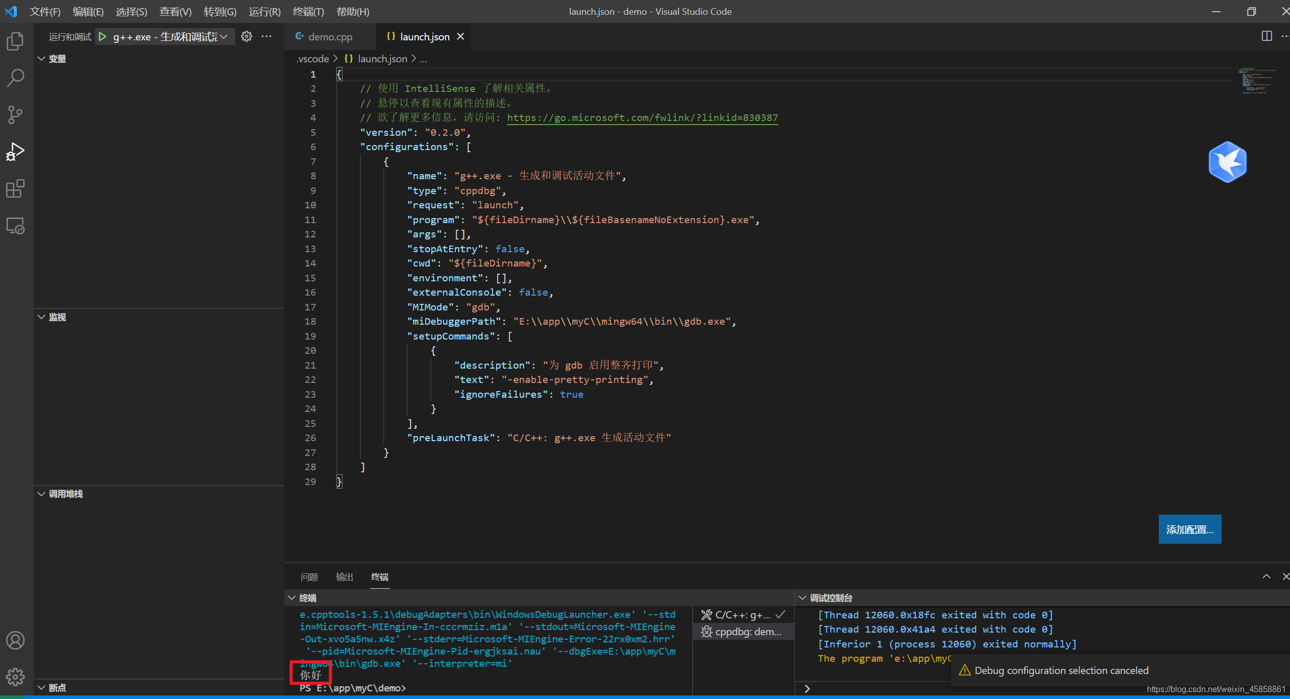This screenshot has height=699, width=1290.
Task: Open the Remote Explorer icon
Action: [15, 225]
